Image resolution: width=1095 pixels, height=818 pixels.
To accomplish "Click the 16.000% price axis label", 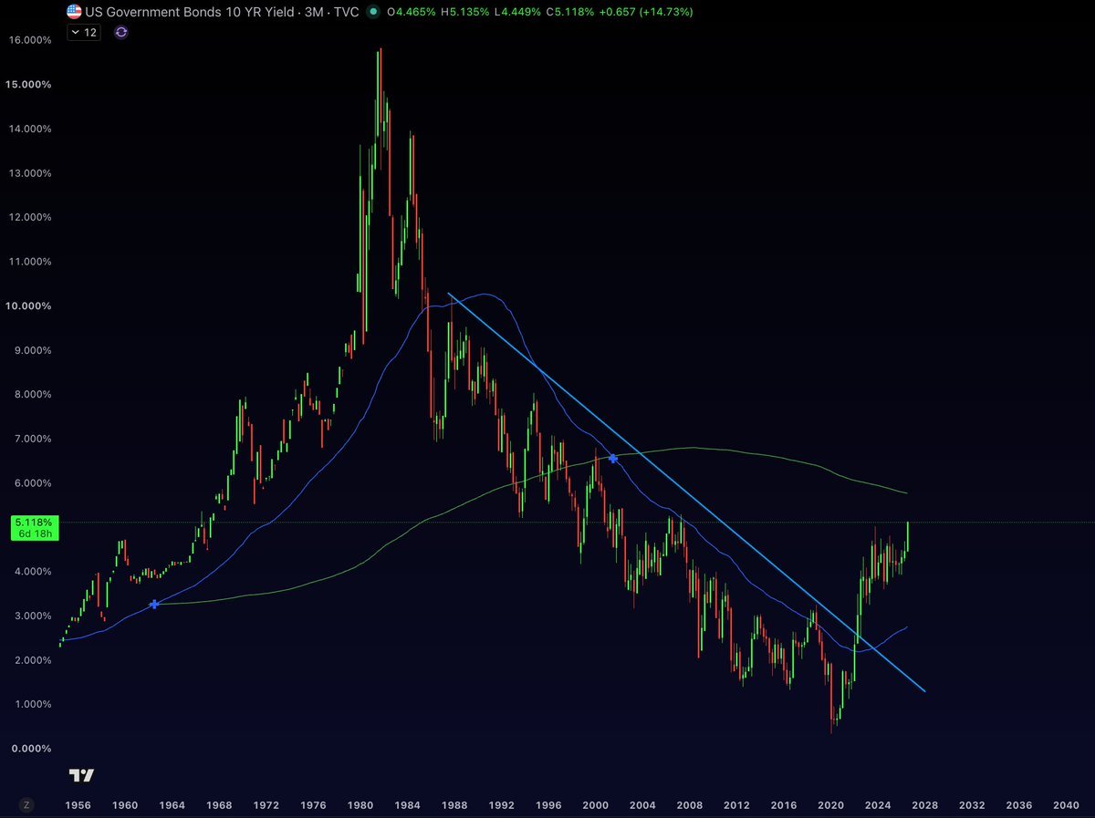I will coord(29,40).
